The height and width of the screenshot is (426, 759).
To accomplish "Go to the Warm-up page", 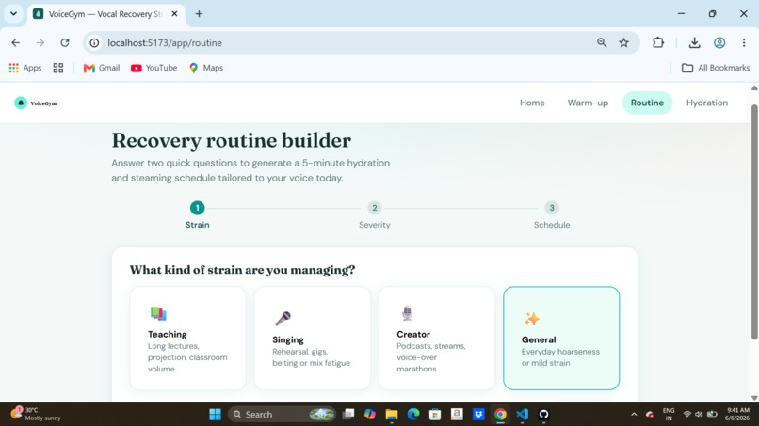I will pyautogui.click(x=588, y=103).
